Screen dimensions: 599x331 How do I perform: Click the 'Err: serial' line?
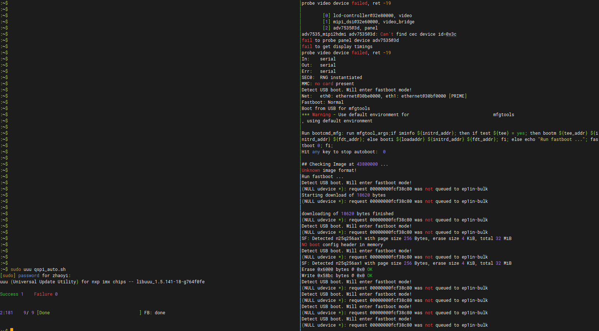click(x=319, y=71)
